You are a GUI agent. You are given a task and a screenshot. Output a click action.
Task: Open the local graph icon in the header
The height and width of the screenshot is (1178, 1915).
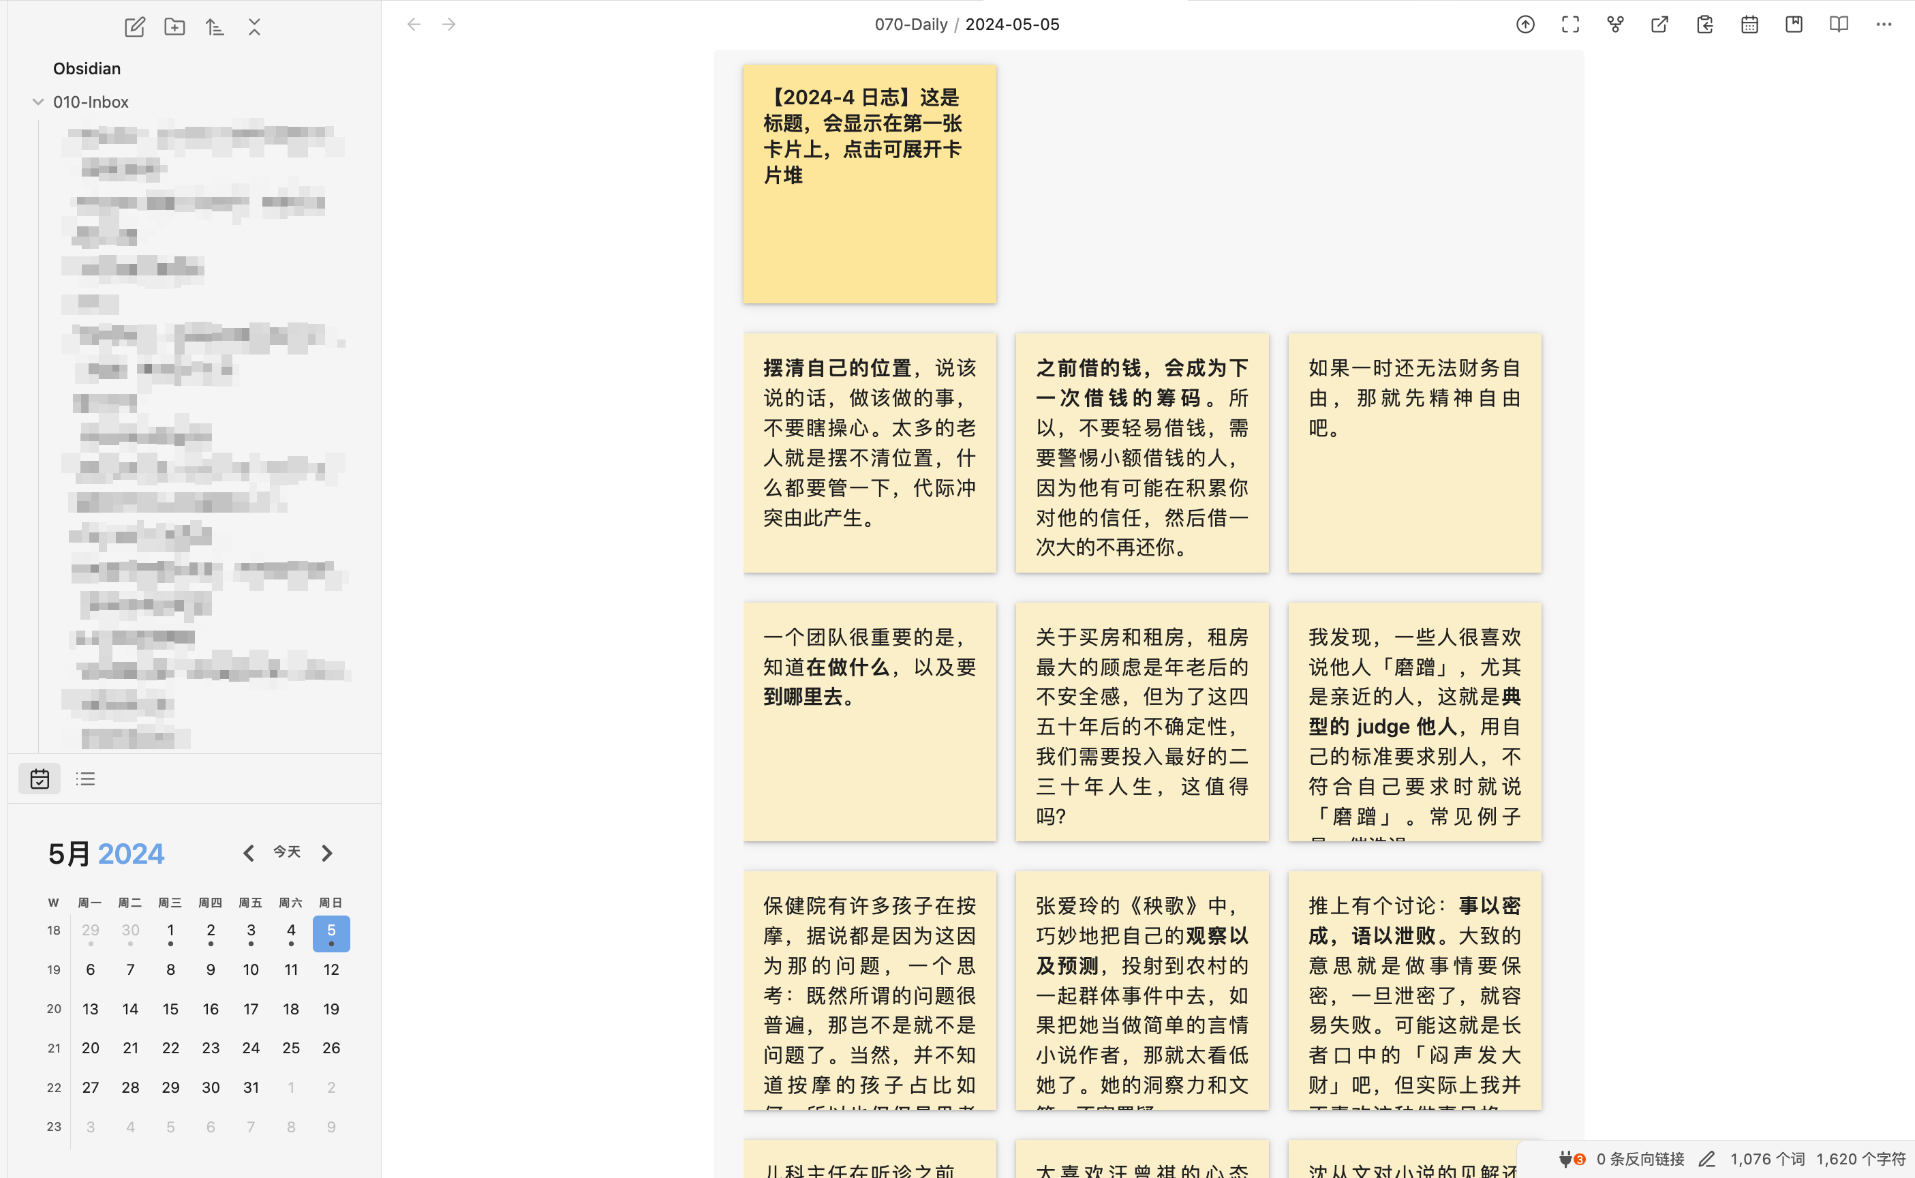click(1615, 24)
